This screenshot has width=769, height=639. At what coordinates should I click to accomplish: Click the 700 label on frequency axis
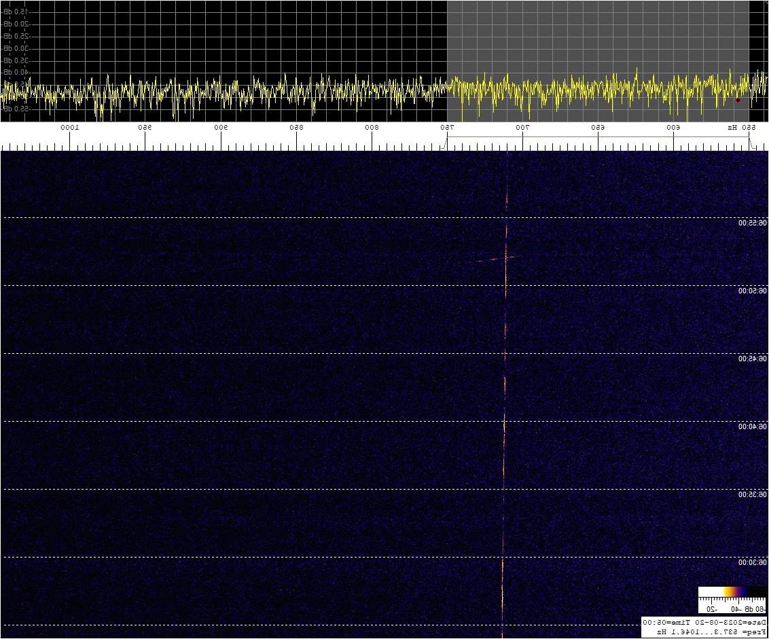coord(522,128)
